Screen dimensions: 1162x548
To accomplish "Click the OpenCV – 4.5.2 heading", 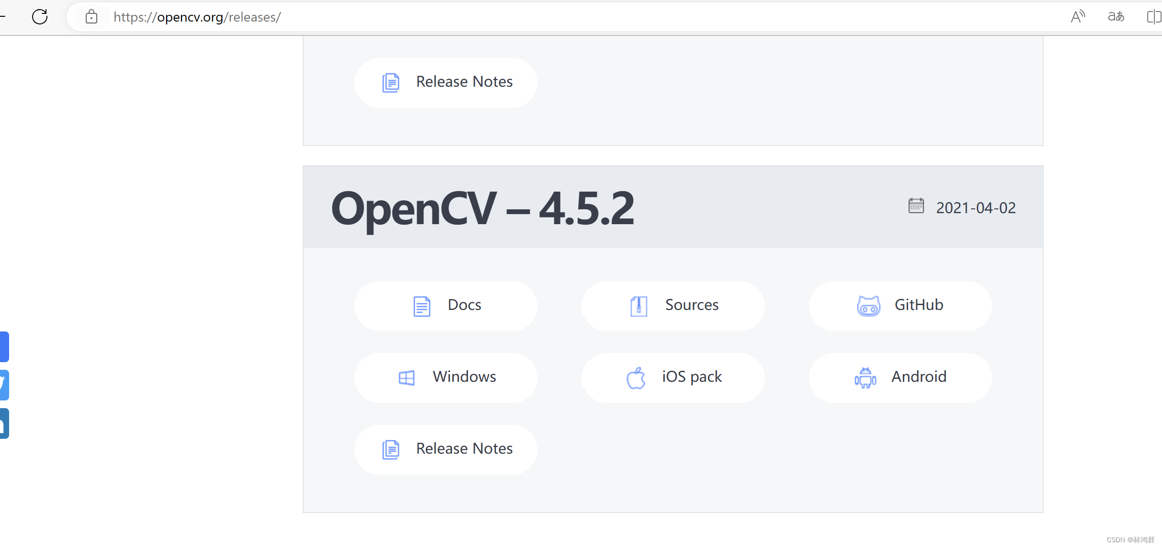I will click(x=482, y=208).
